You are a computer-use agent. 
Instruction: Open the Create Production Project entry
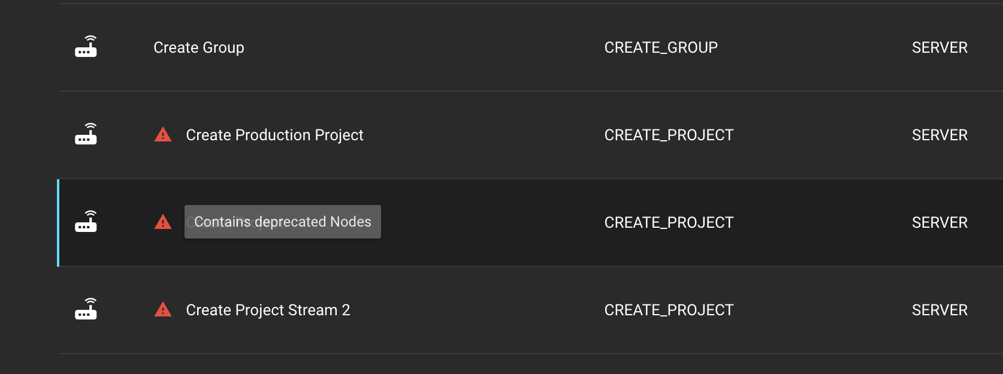pos(274,135)
